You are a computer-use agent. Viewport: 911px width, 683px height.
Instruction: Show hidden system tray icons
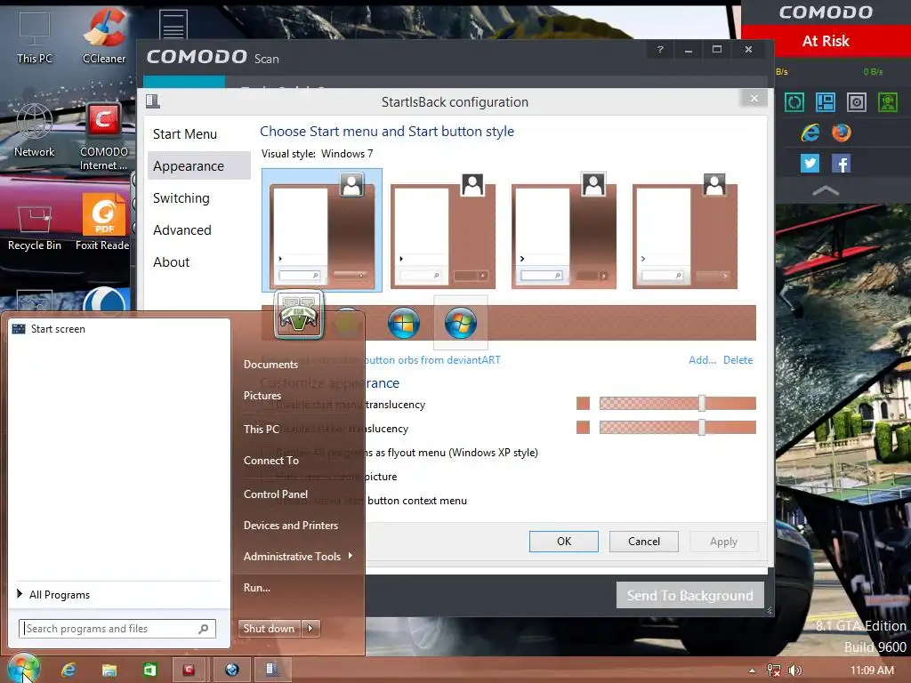753,671
